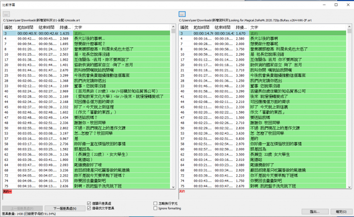Select left row with duration 0.967
Image resolution: width=354 pixels, height=217 pixels.
click(86, 139)
